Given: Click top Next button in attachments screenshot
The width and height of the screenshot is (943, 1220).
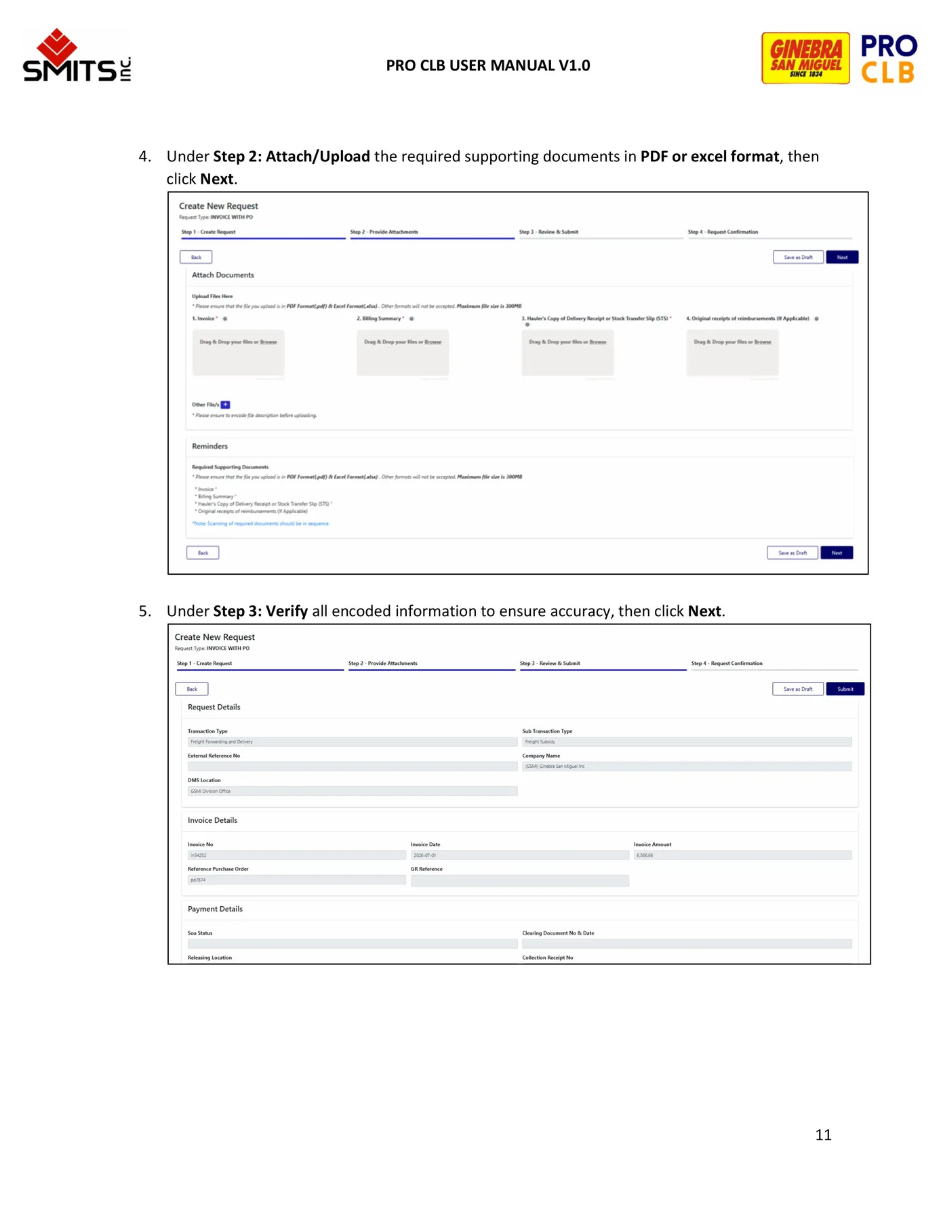Looking at the screenshot, I should point(842,258).
